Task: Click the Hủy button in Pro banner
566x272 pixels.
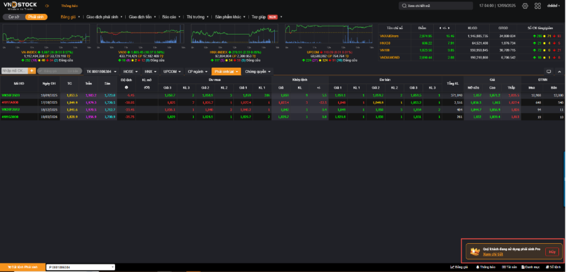Action: pos(552,252)
